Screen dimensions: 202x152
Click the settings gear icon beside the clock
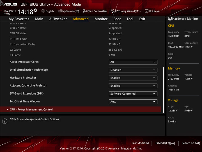click(x=35, y=10)
